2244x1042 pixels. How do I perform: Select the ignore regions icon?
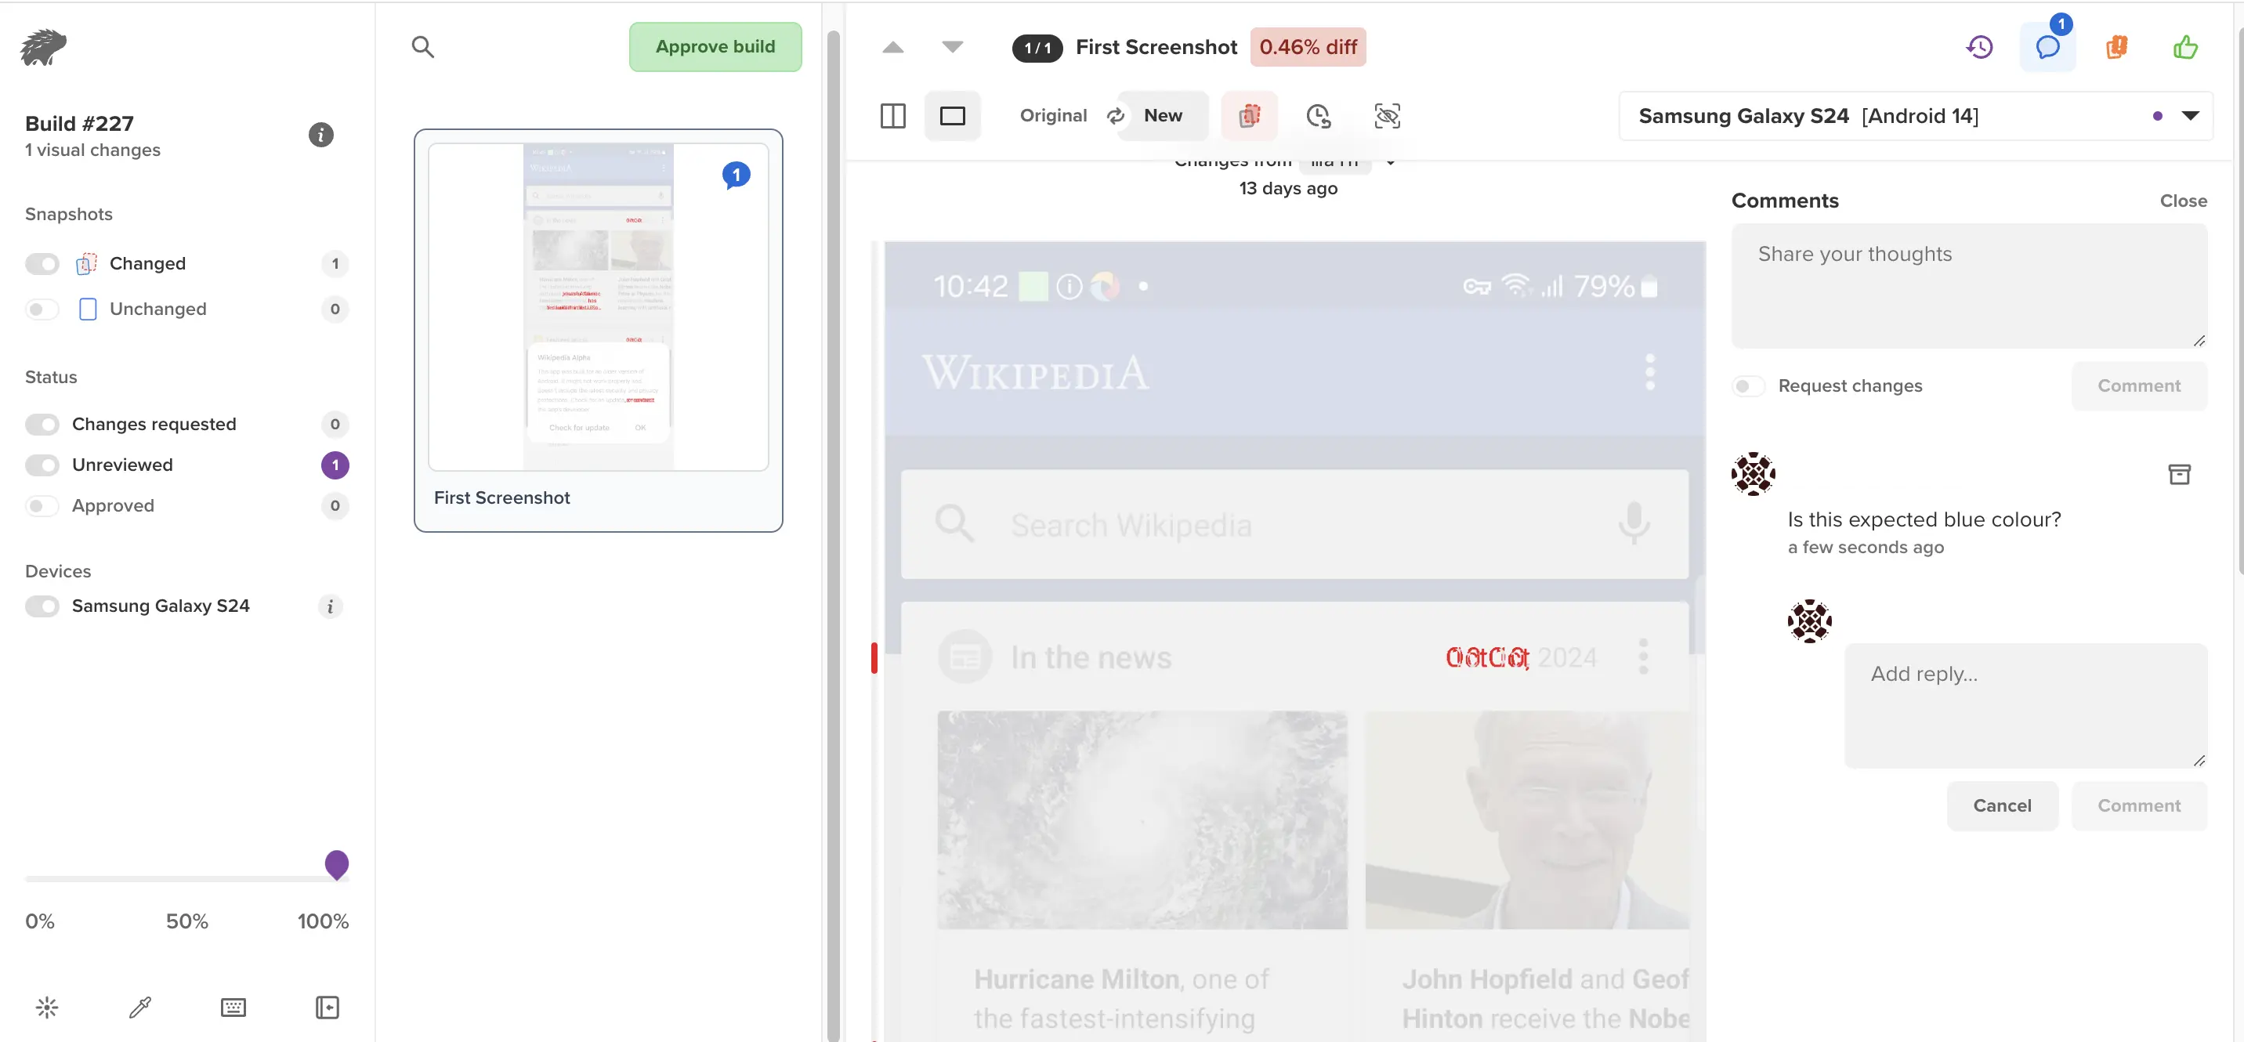[x=1384, y=114]
